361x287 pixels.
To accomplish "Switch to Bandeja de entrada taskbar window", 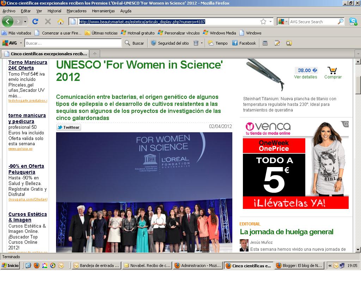I will [x=97, y=266].
